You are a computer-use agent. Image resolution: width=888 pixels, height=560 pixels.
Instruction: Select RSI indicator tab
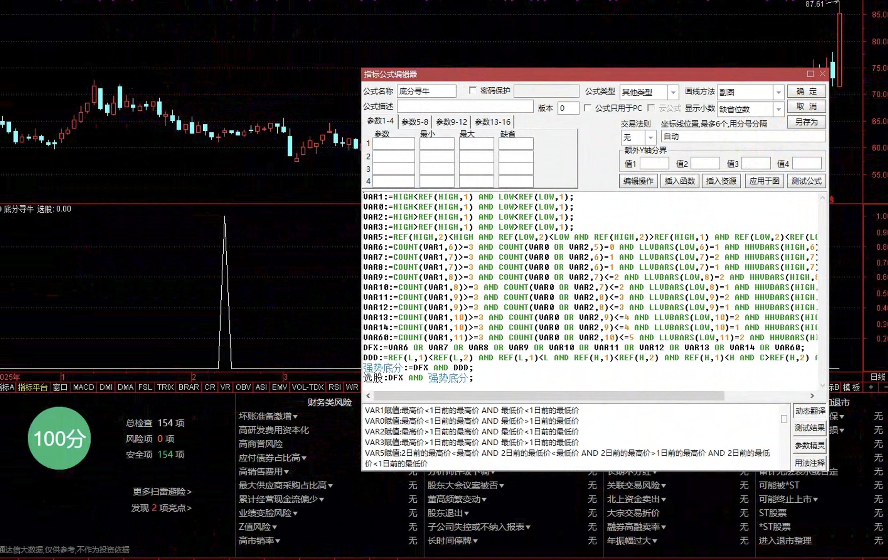[334, 387]
